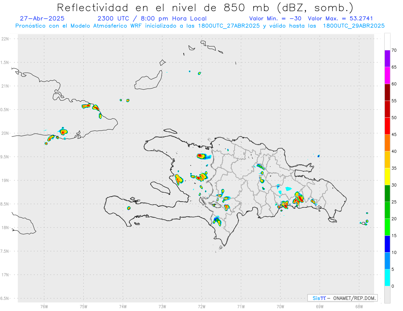
Task: Click Saona Island off southeastern Dominican Republic
Action: (332, 220)
